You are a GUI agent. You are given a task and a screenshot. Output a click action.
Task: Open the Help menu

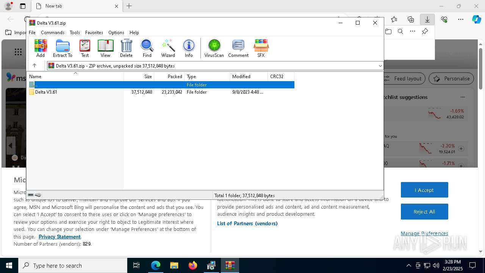[134, 33]
